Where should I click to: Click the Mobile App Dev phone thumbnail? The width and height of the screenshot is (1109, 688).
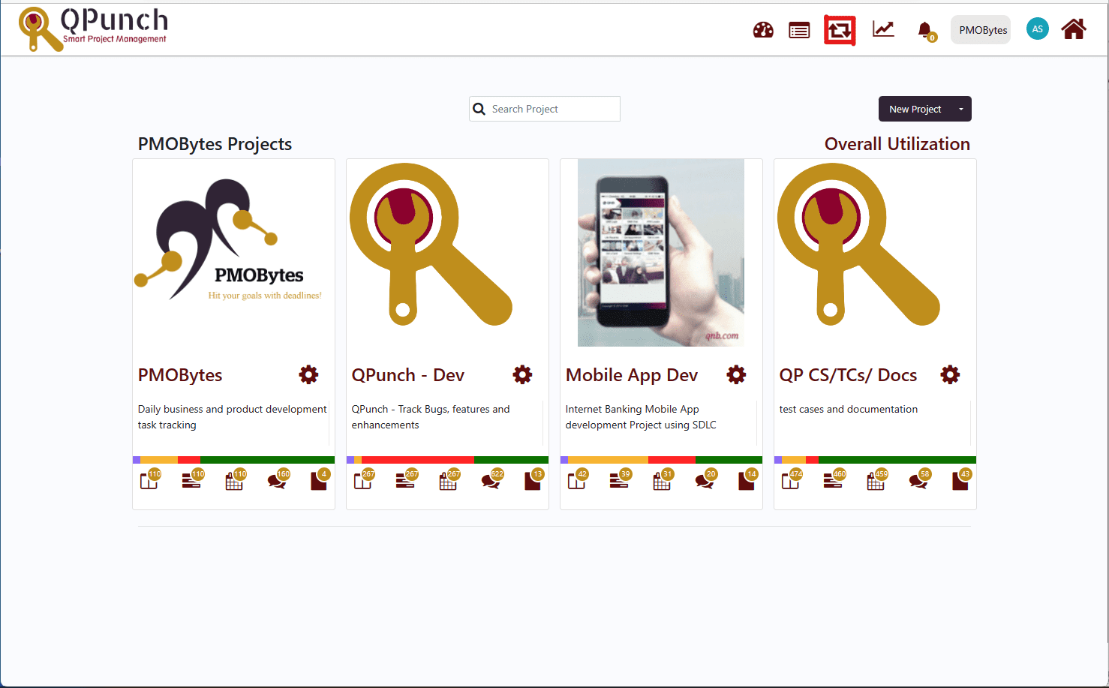[661, 252]
